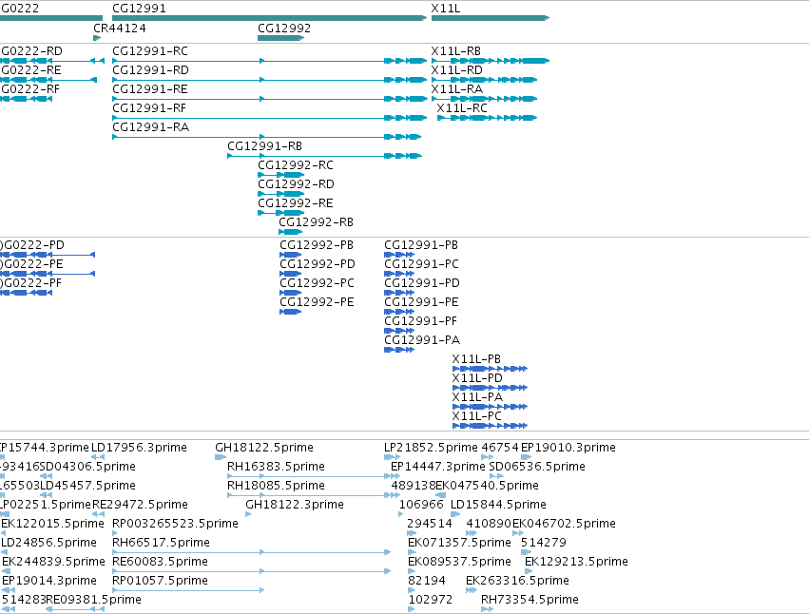Select the G0222-PE protein label

(x=32, y=264)
